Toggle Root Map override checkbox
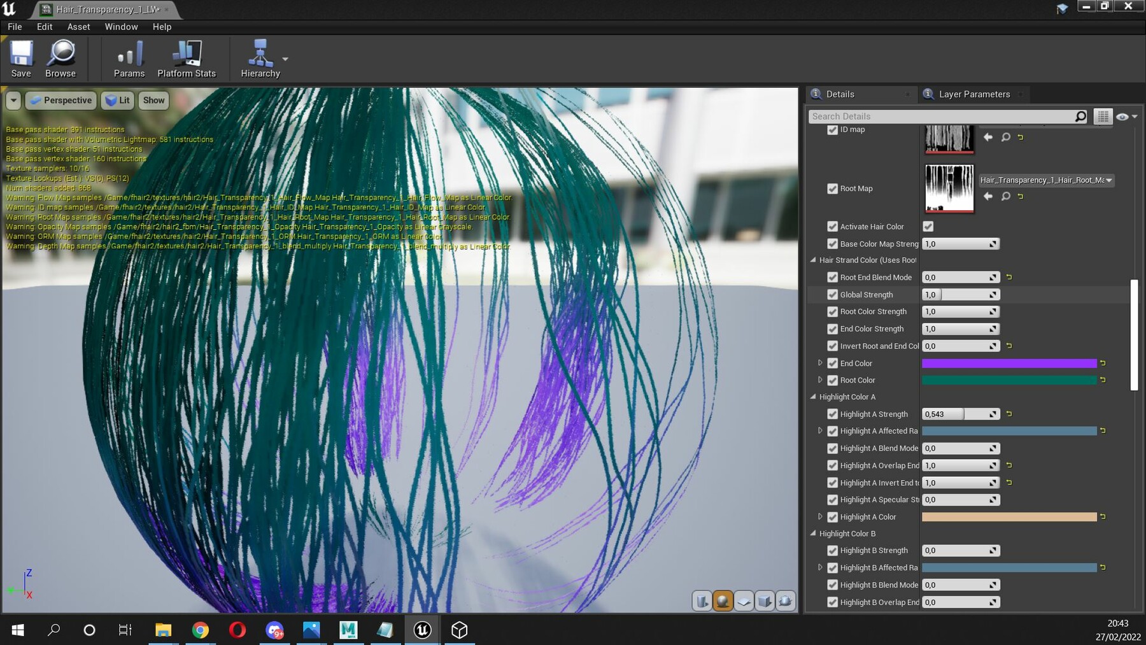The image size is (1146, 645). [832, 188]
